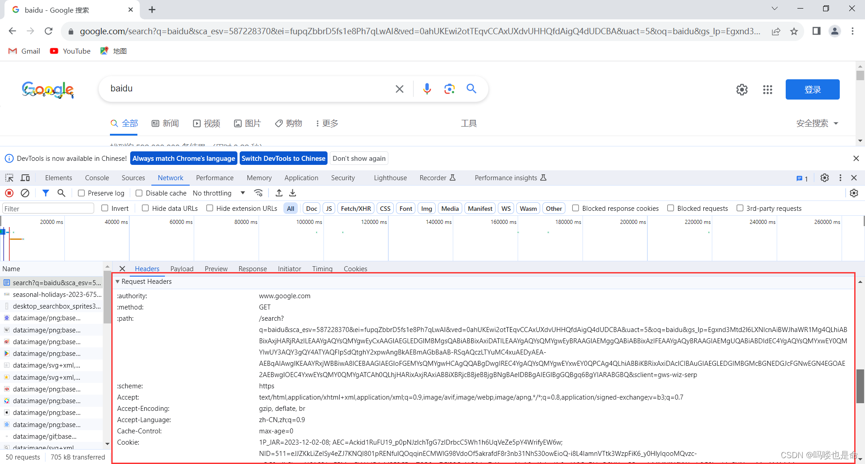Reload the page
This screenshot has width=865, height=464.
pos(49,31)
